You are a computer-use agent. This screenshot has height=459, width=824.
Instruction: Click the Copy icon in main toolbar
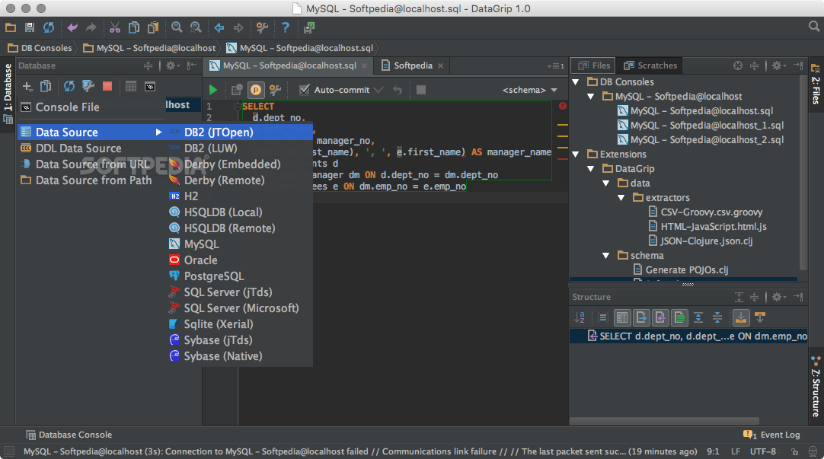tap(134, 27)
